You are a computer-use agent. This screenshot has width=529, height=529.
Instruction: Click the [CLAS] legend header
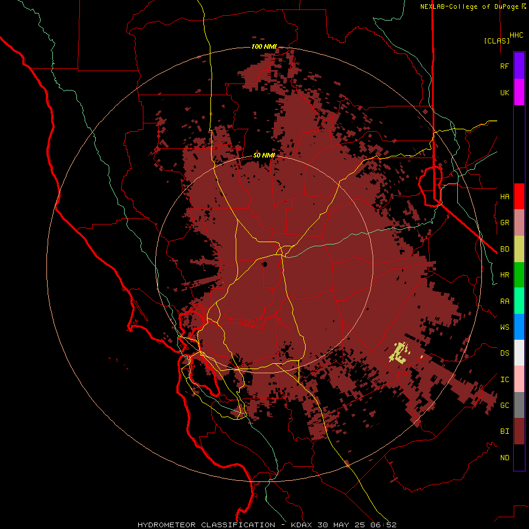(x=497, y=41)
